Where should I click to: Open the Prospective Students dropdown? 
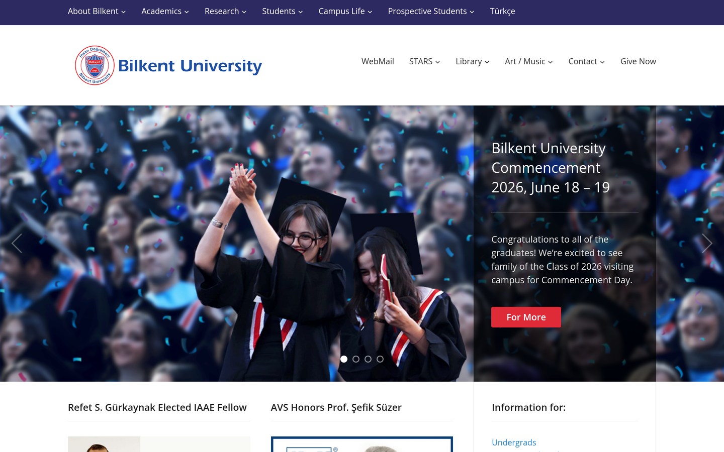click(431, 11)
